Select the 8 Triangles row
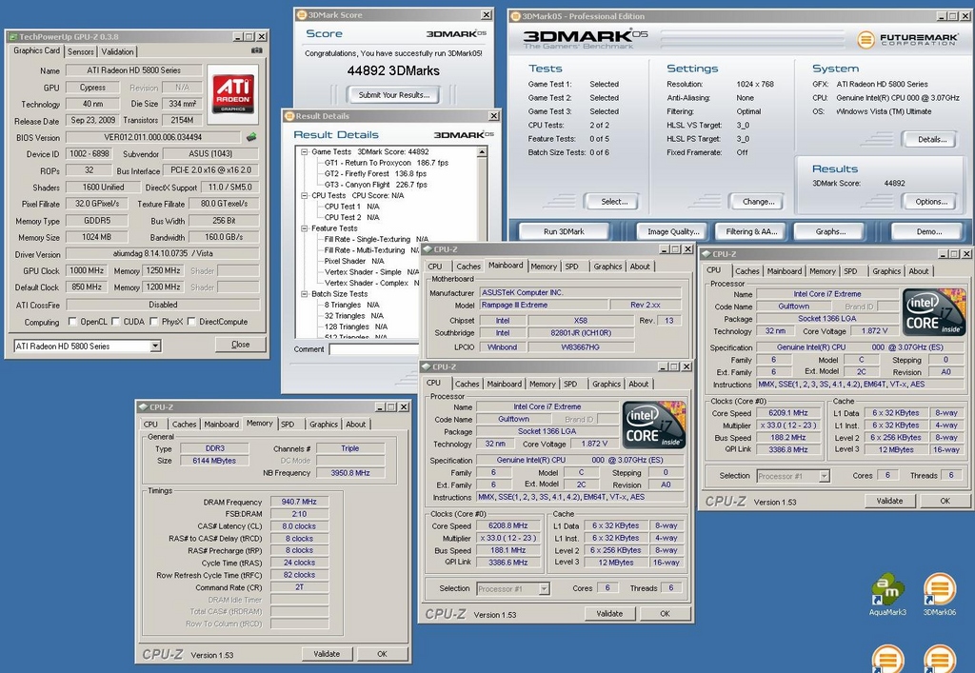 point(351,306)
